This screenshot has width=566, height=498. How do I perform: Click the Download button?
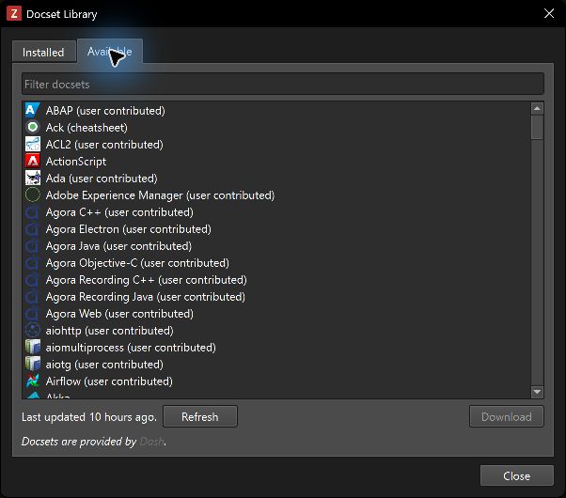(x=506, y=416)
